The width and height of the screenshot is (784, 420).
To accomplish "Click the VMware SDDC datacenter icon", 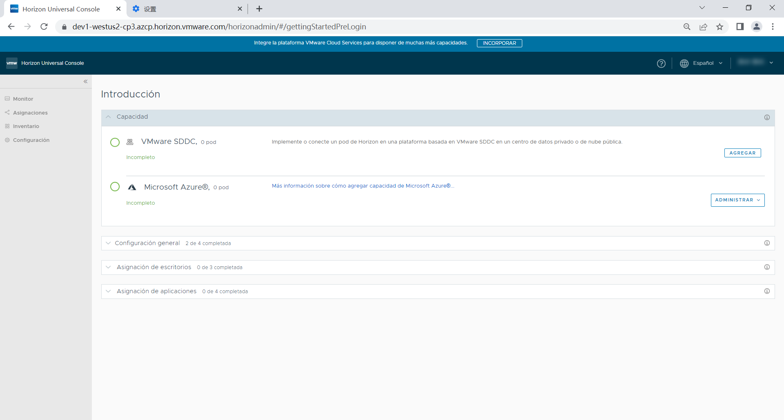I will tap(130, 142).
